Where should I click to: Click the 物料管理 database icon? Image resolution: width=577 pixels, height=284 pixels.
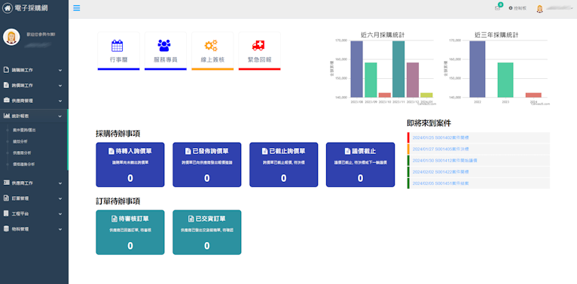pos(6,228)
